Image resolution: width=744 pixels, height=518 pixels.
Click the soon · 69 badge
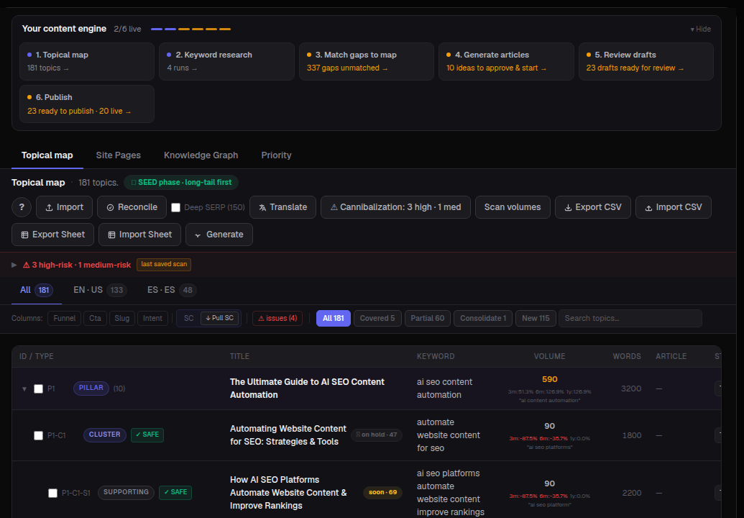click(x=382, y=492)
